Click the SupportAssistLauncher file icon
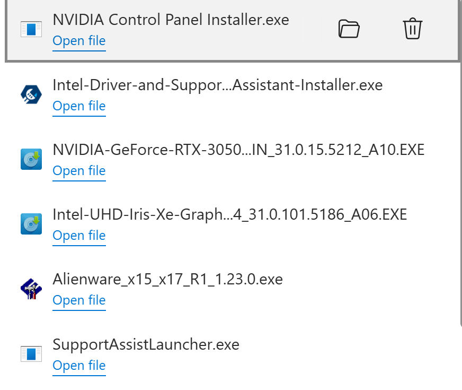462x390 pixels. coord(31,354)
